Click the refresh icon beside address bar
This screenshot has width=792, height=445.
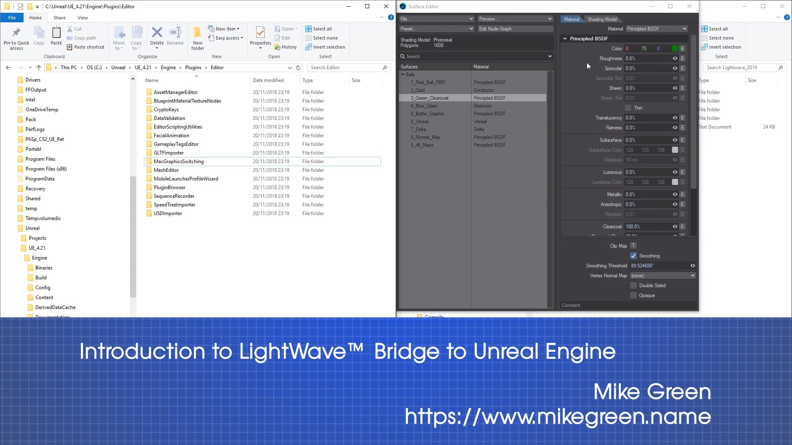coord(298,68)
